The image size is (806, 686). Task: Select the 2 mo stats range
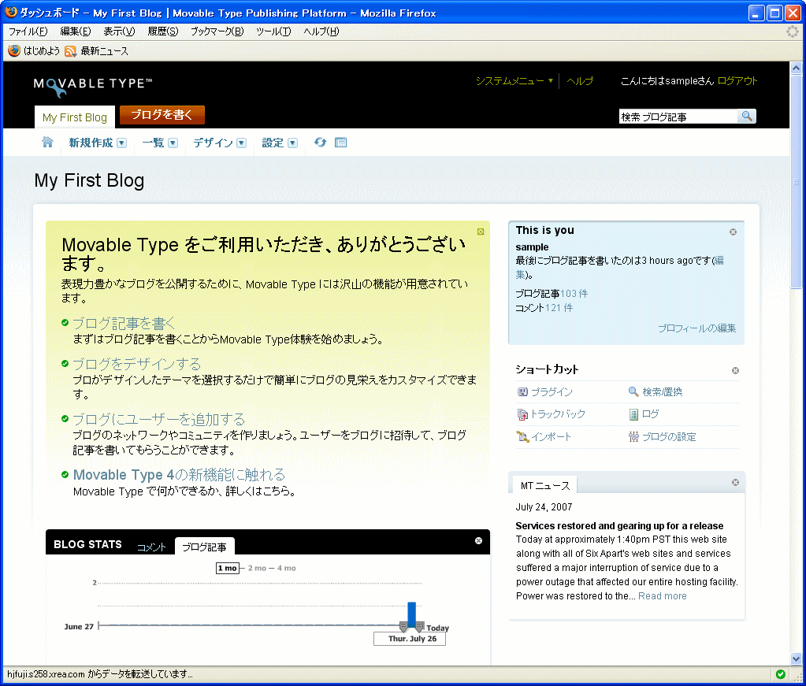(257, 568)
